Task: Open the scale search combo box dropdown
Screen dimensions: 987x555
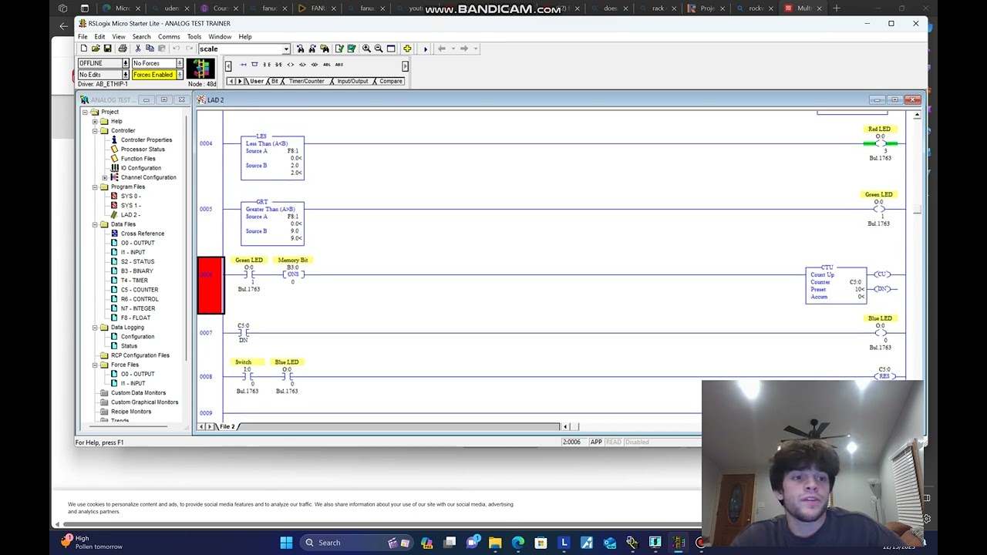Action: click(285, 49)
